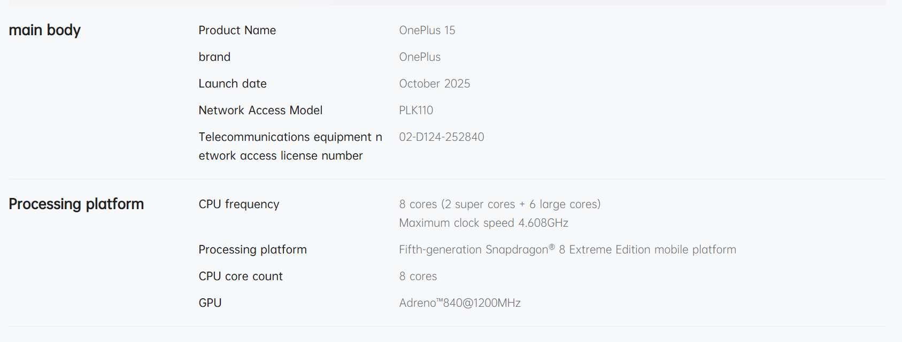
Task: Select the "Adreno 840@1200MHz" GPU value
Action: [x=459, y=303]
